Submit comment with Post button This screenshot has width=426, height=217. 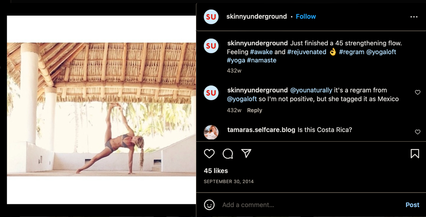coord(413,205)
